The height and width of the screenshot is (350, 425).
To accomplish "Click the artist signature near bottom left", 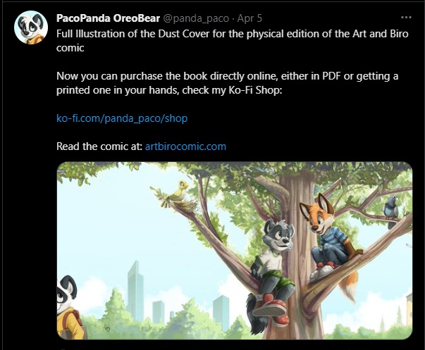I will [107, 328].
